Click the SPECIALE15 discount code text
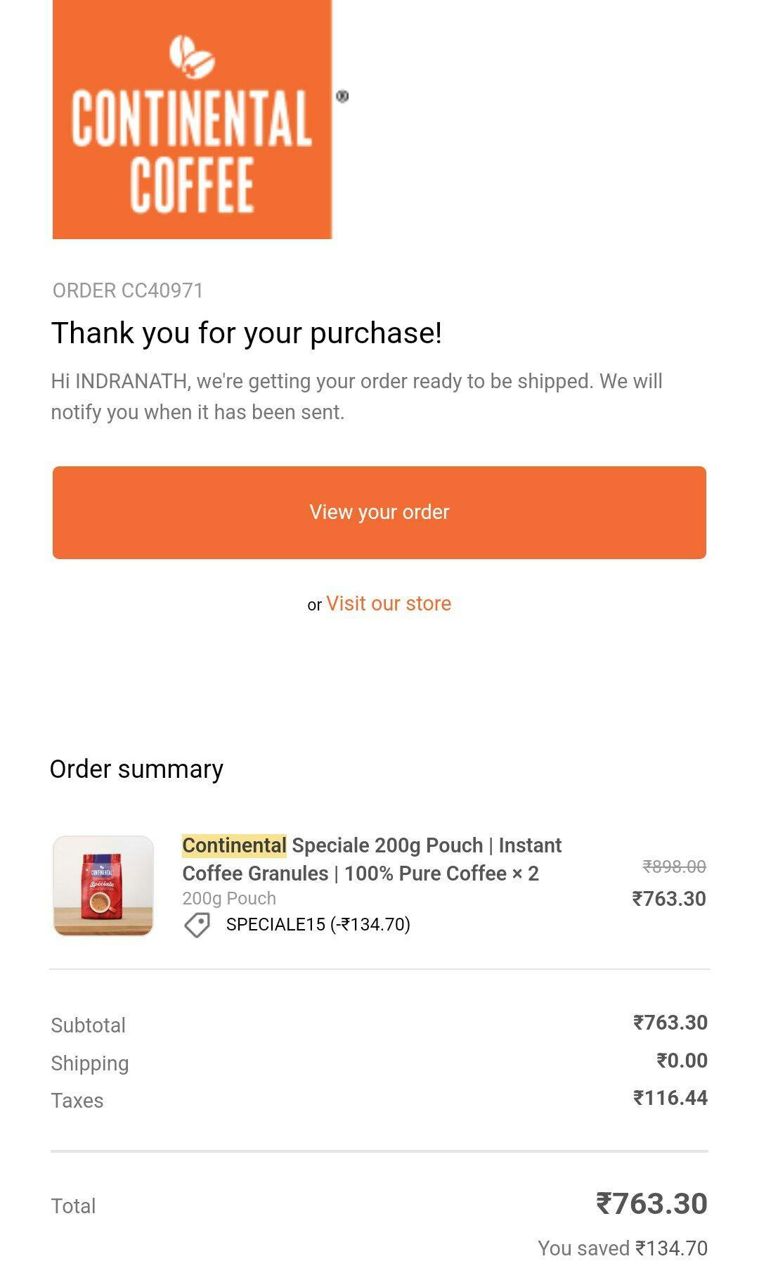 click(x=318, y=924)
